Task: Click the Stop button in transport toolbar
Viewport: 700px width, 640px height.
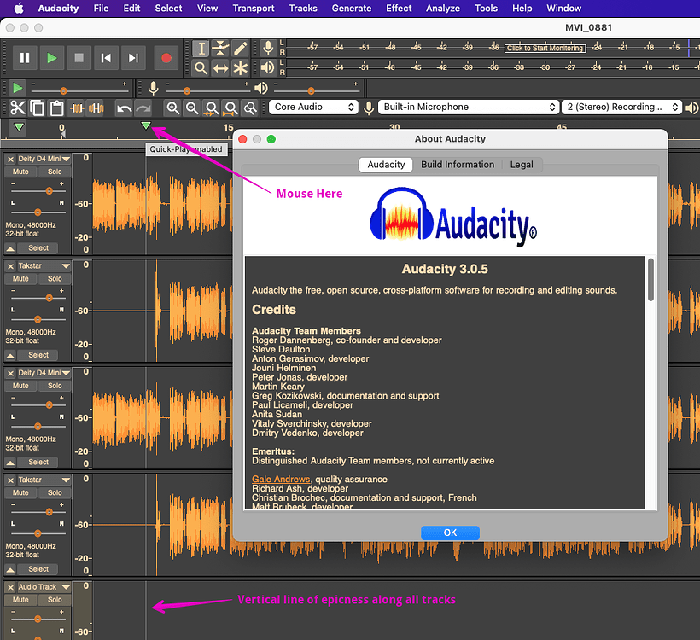Action: tap(79, 58)
